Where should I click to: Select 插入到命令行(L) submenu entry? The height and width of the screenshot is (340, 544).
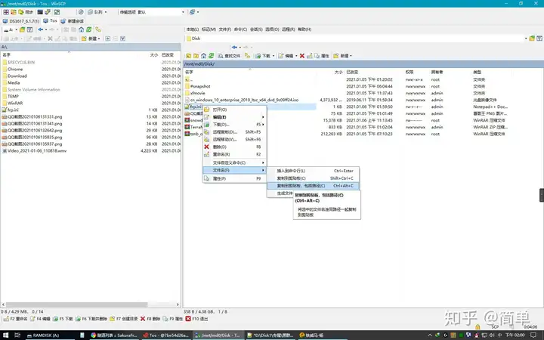tap(313, 171)
